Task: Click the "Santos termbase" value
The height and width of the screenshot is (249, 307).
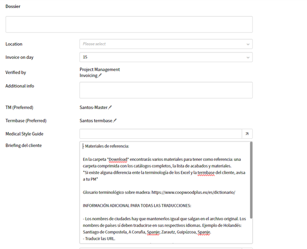Action: (96, 120)
